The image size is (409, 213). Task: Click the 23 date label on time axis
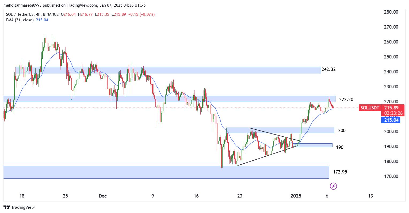pos(240,196)
